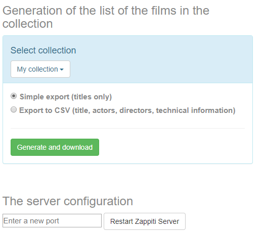Click the 'Export to CSV' option label text

click(x=45, y=110)
